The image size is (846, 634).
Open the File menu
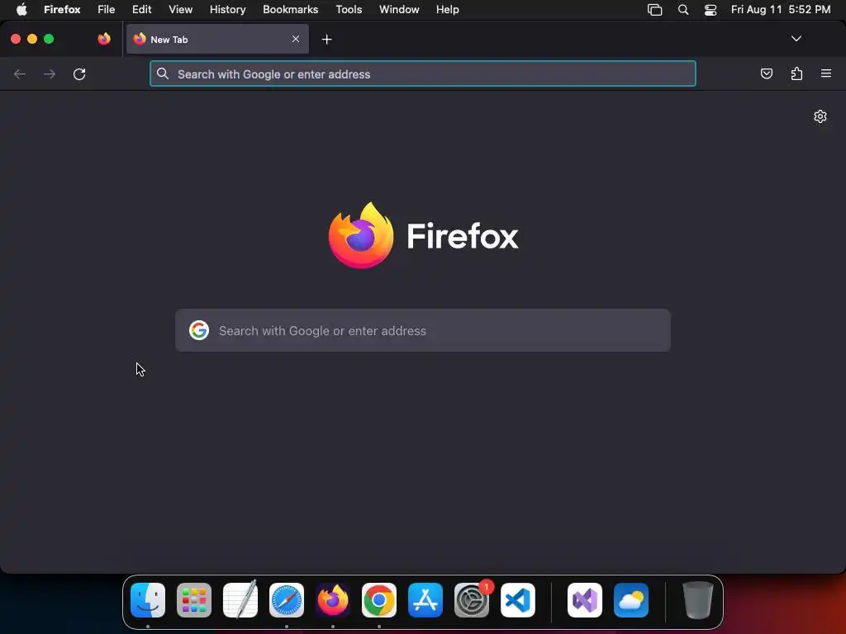coord(107,9)
